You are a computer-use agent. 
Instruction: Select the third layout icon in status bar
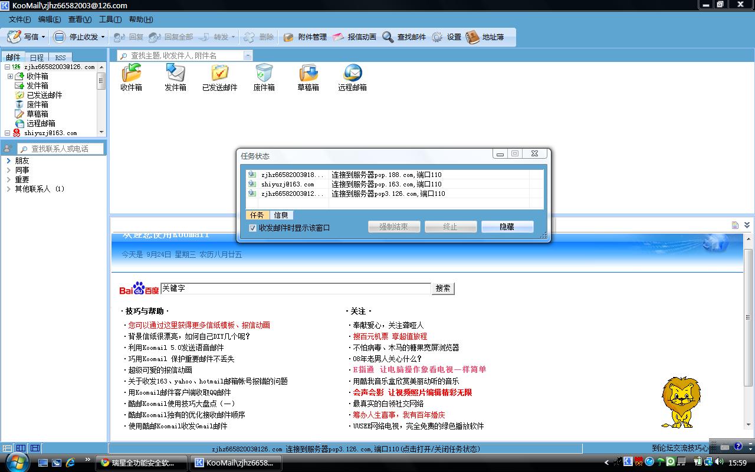click(35, 448)
